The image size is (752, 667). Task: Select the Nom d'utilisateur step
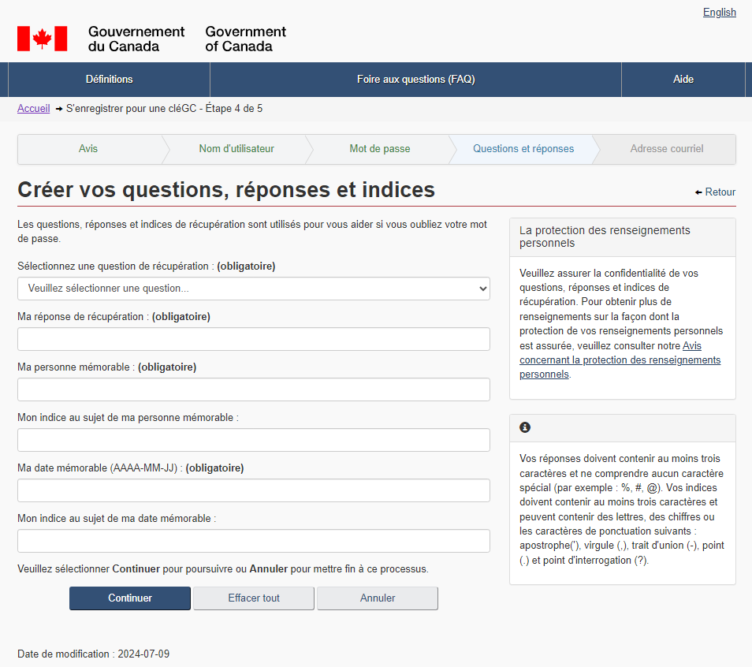click(236, 148)
